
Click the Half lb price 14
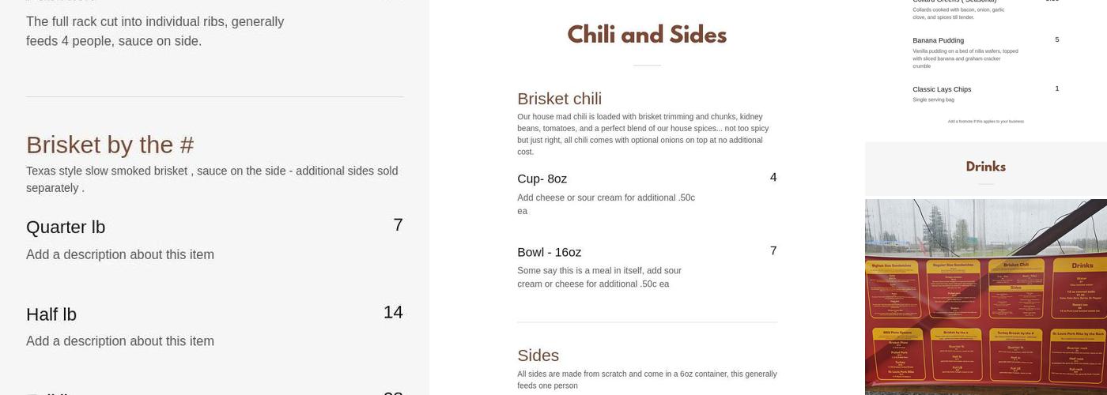393,312
